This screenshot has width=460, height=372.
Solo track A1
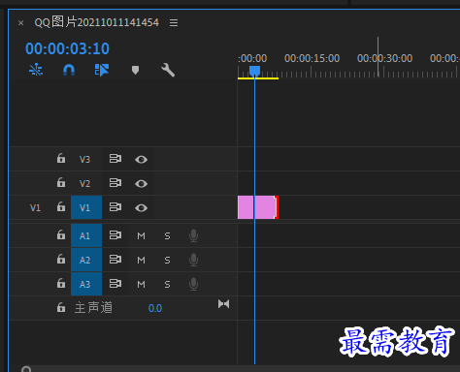coord(167,236)
